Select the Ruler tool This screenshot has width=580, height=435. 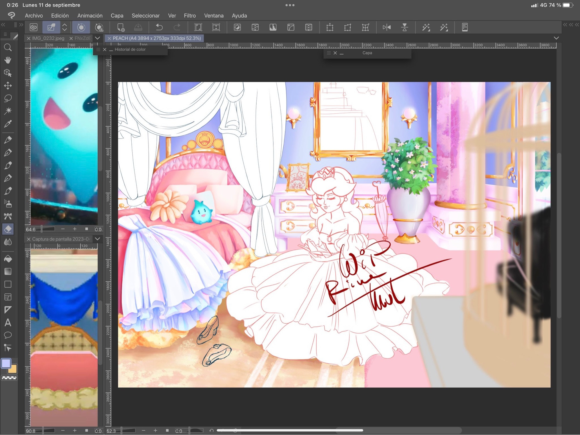click(8, 310)
